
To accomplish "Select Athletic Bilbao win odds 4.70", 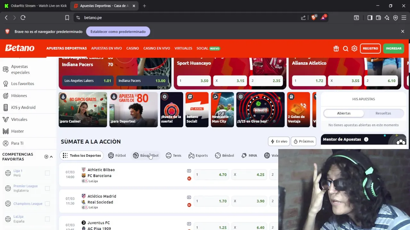I will 212,175.
